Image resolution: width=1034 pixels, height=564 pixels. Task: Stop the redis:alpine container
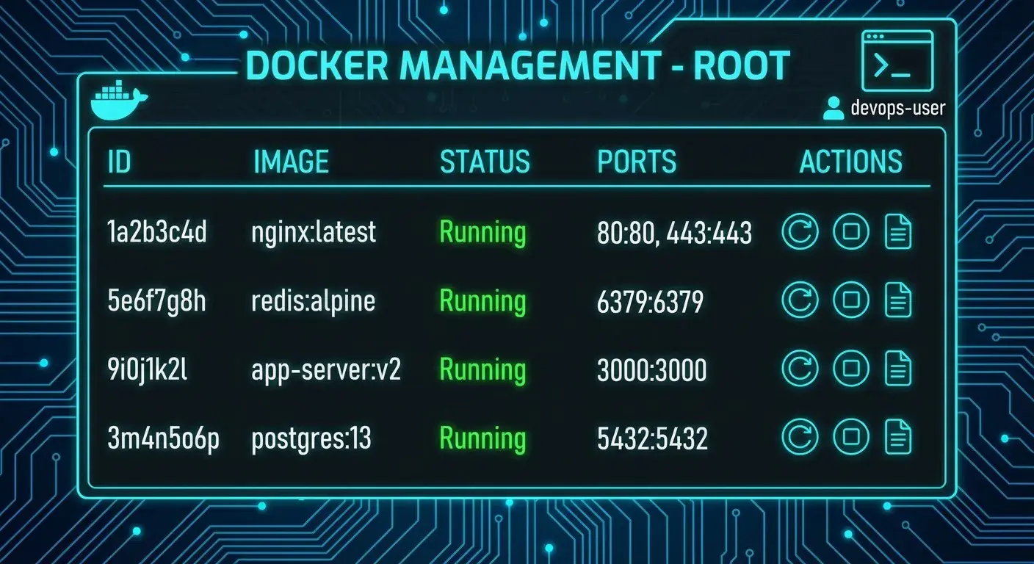coord(851,300)
